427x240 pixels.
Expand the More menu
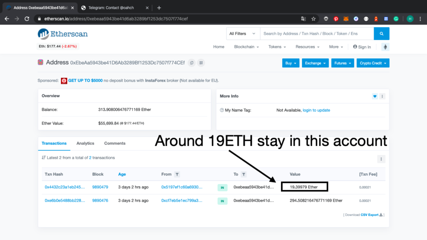point(336,47)
